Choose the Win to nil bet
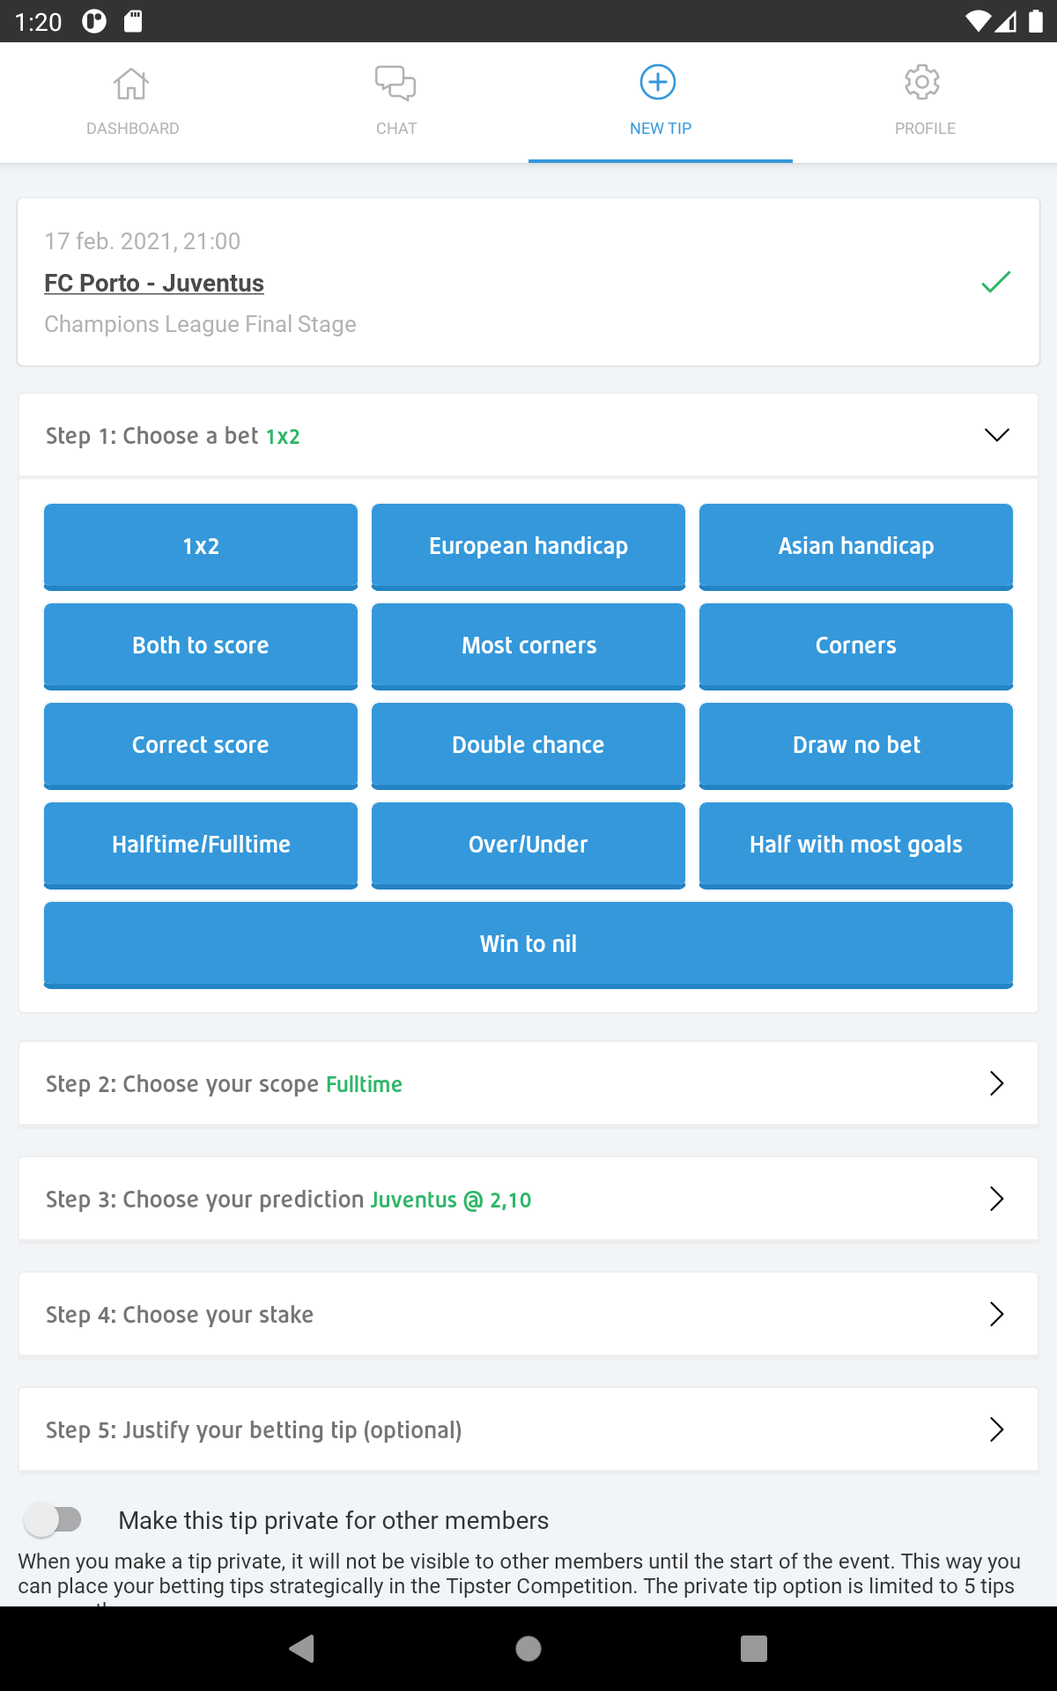Viewport: 1057px width, 1691px height. [x=528, y=944]
